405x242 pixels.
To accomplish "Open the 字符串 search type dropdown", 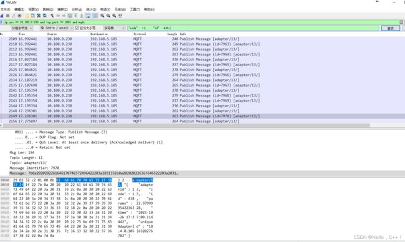I will pyautogui.click(x=114, y=28).
